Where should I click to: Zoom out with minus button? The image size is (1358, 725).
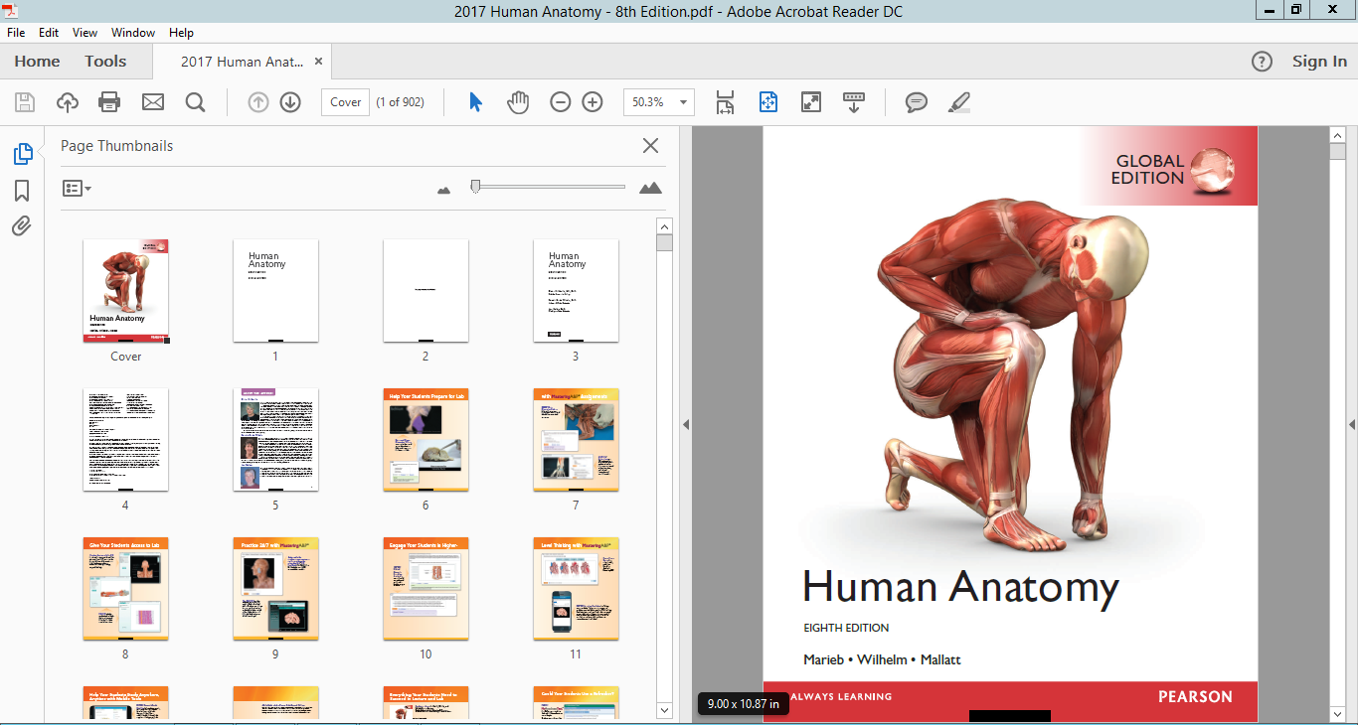click(x=561, y=102)
